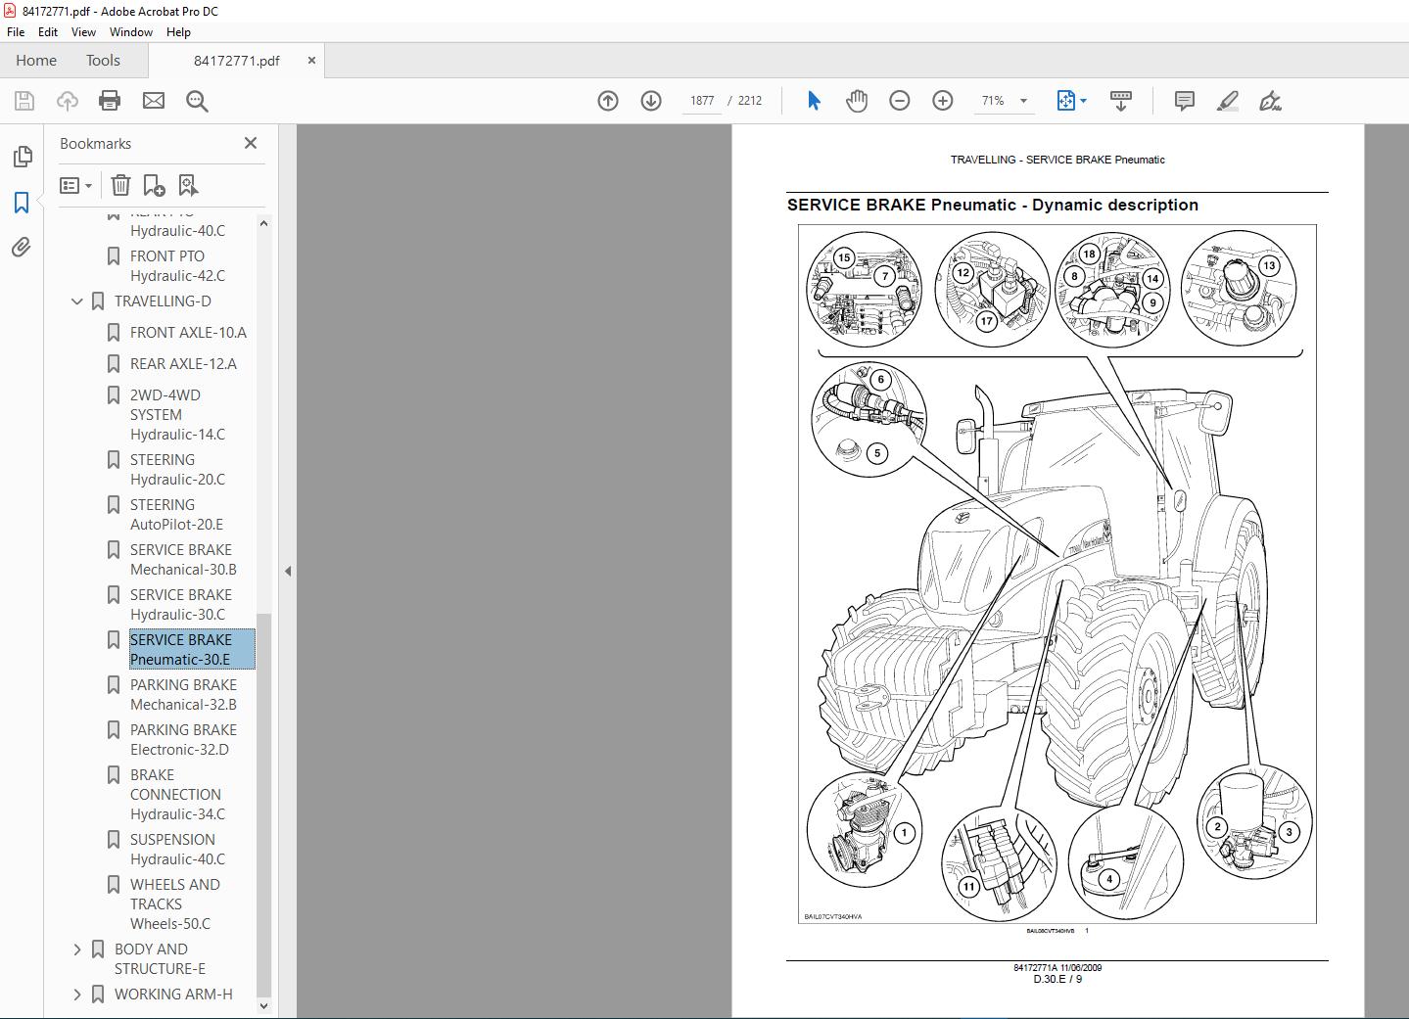Viewport: 1409px width, 1019px height.
Task: Expand the BODY AND STRUCTURE-E bookmark
Action: point(77,950)
